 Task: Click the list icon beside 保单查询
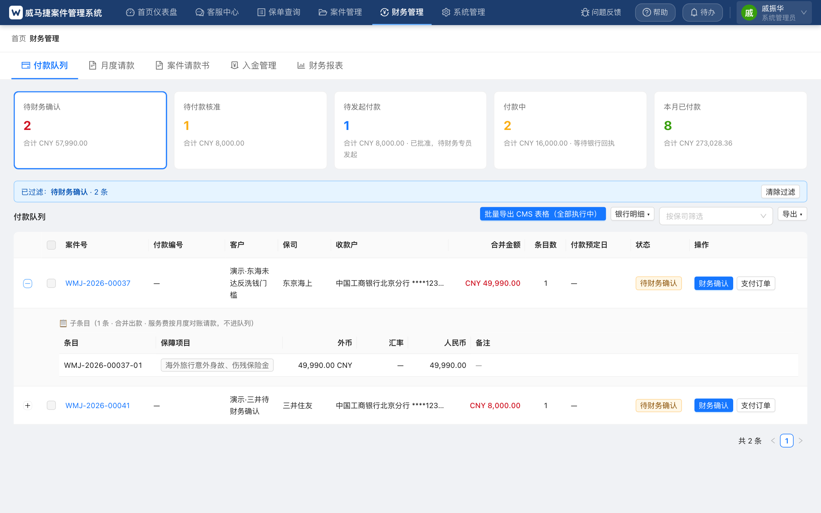pos(261,13)
